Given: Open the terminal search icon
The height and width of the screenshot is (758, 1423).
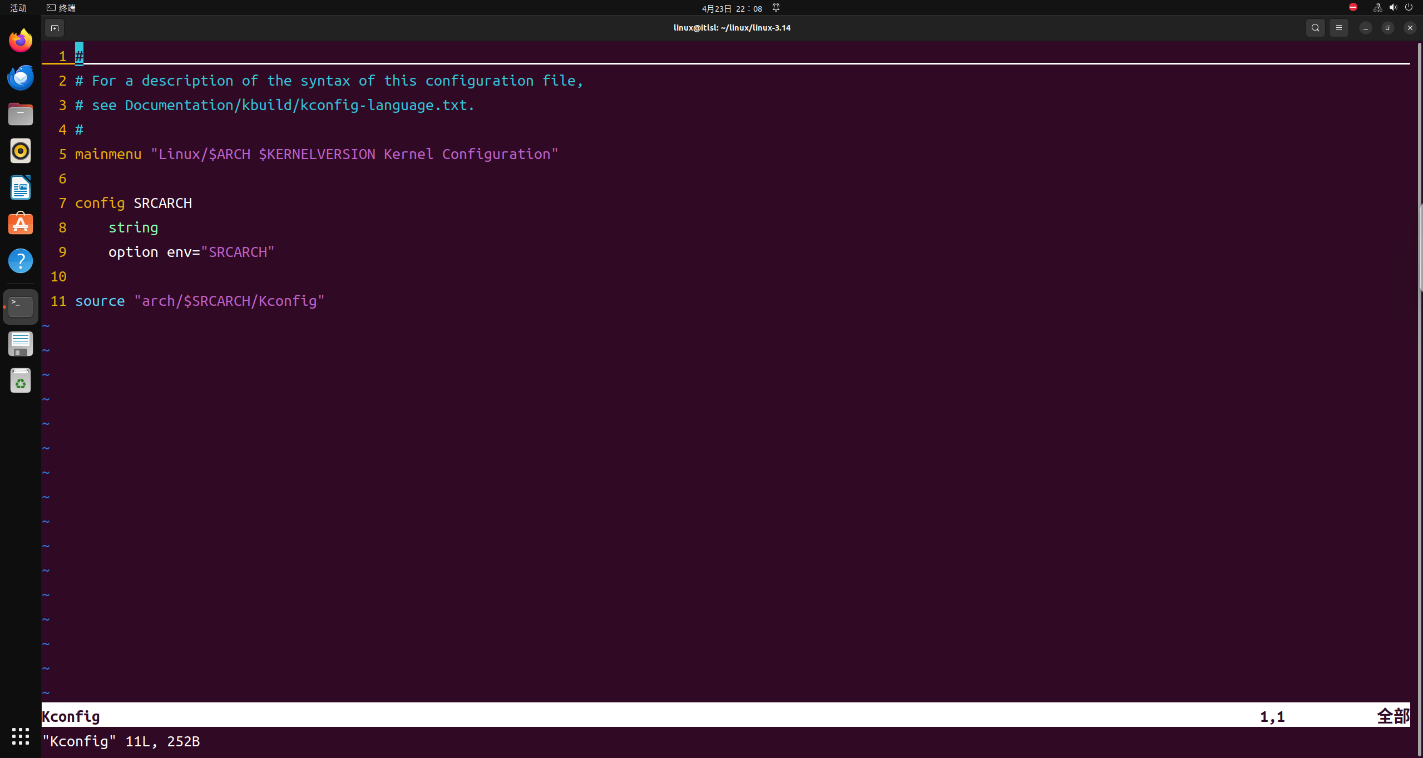Looking at the screenshot, I should coord(1315,28).
